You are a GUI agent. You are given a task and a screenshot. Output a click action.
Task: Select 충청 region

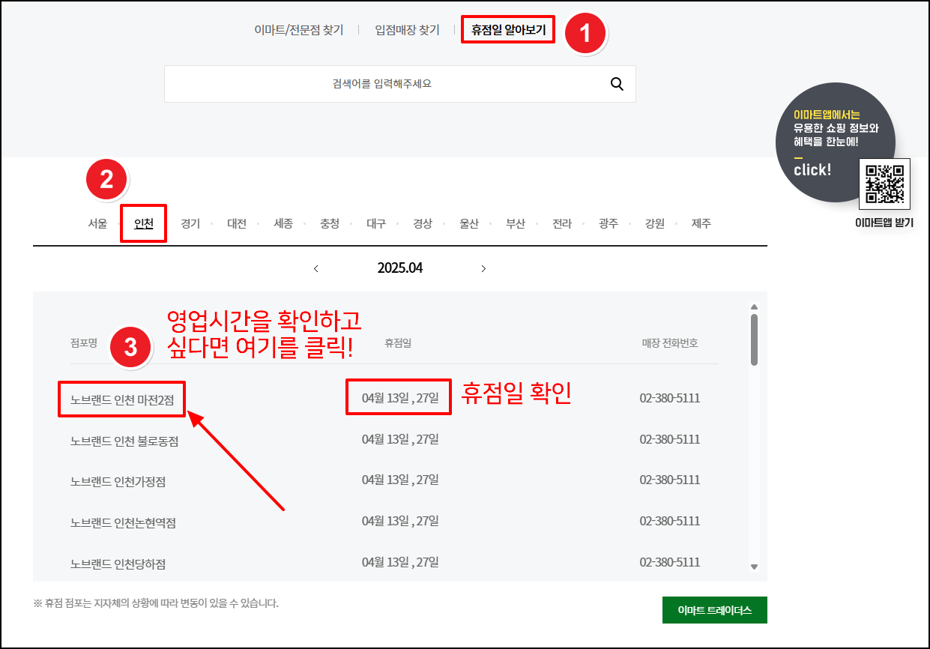(x=330, y=223)
